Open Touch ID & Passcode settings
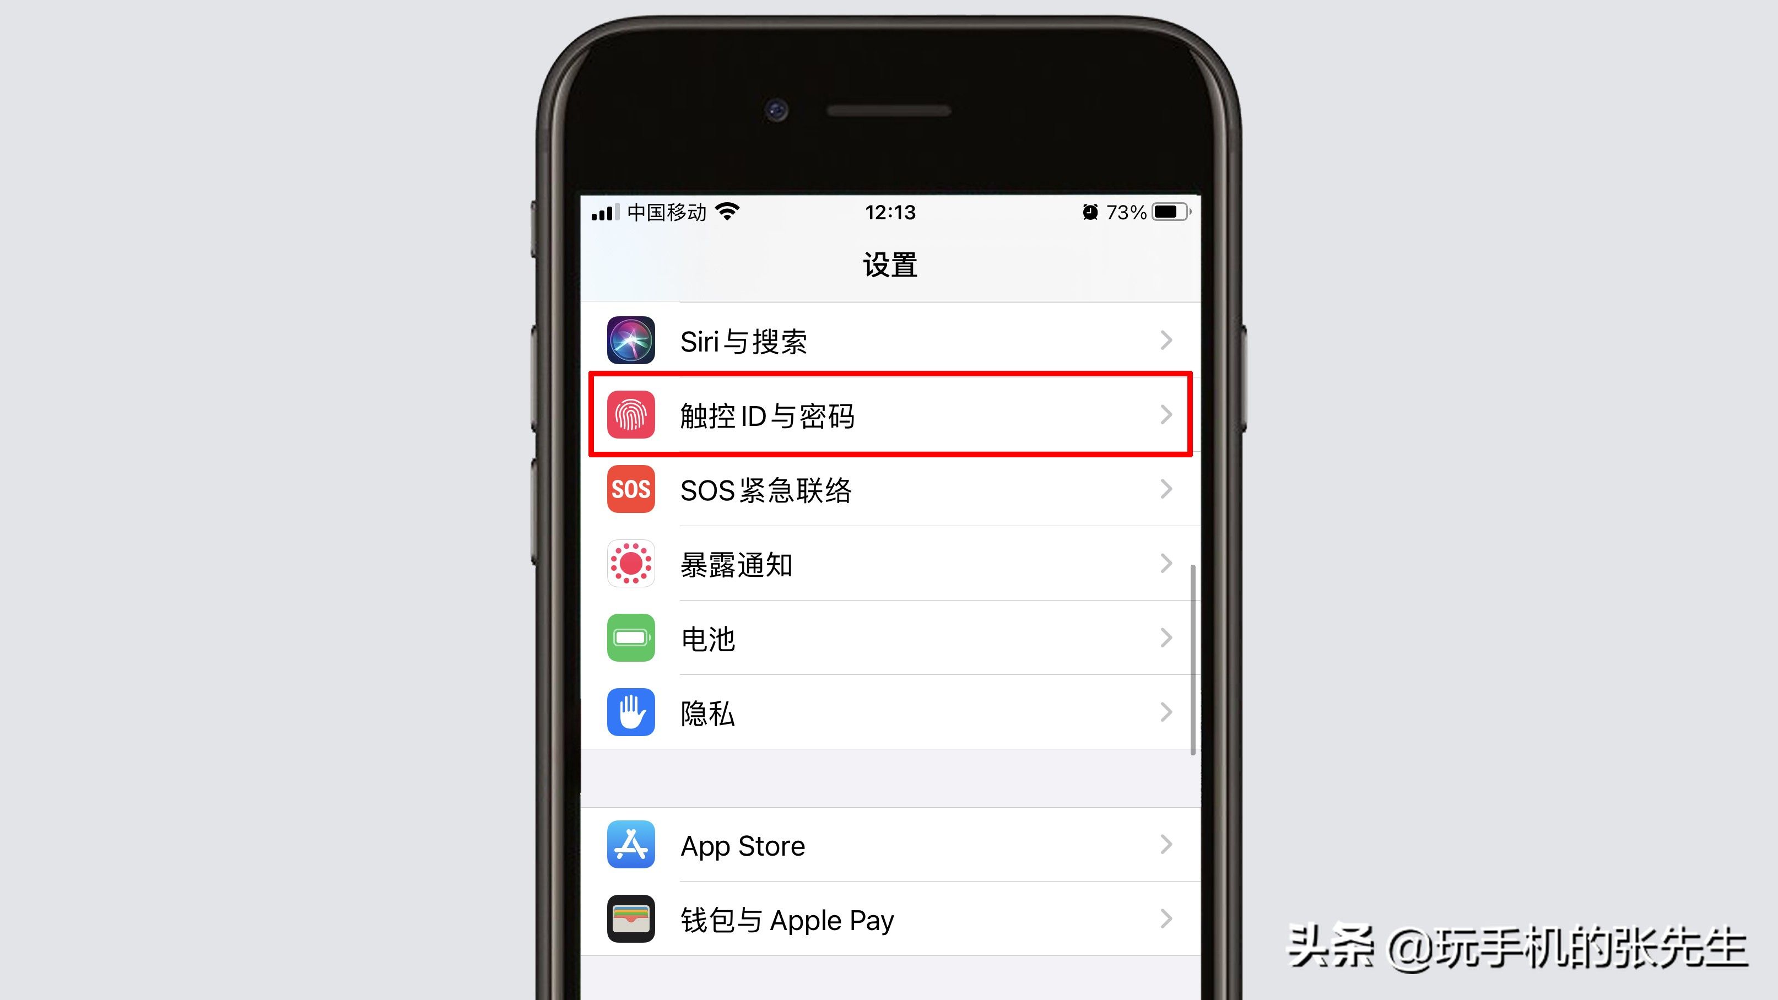Image resolution: width=1778 pixels, height=1000 pixels. click(x=889, y=415)
